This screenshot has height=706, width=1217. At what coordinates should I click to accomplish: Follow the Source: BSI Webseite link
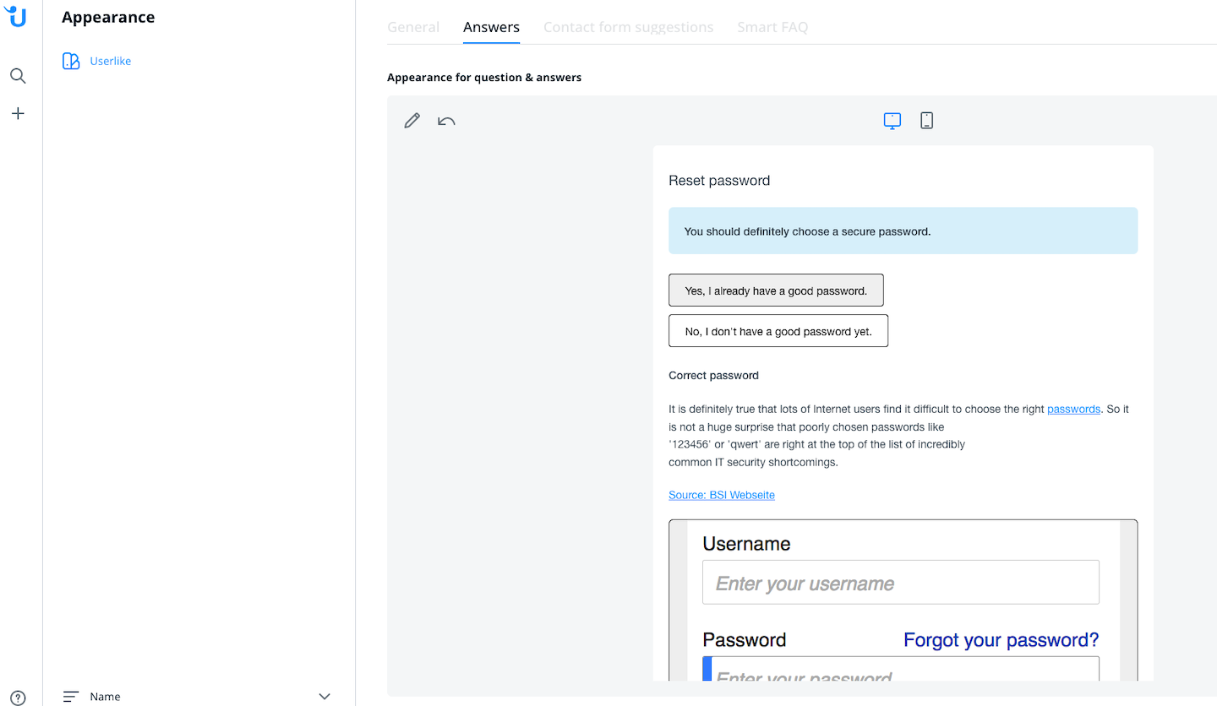[722, 495]
